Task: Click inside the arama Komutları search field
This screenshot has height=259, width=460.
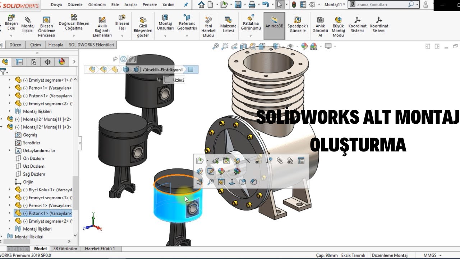Action: coord(382,5)
